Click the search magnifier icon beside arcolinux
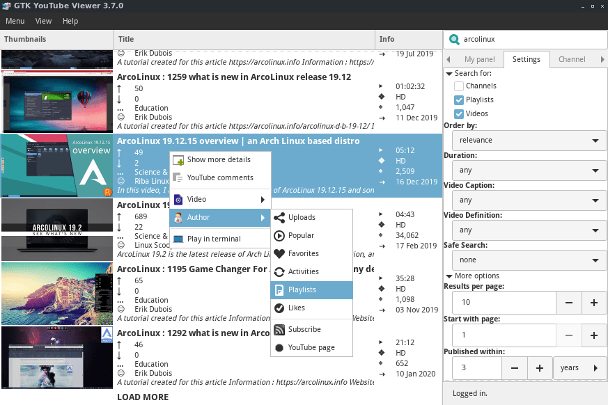 click(453, 39)
